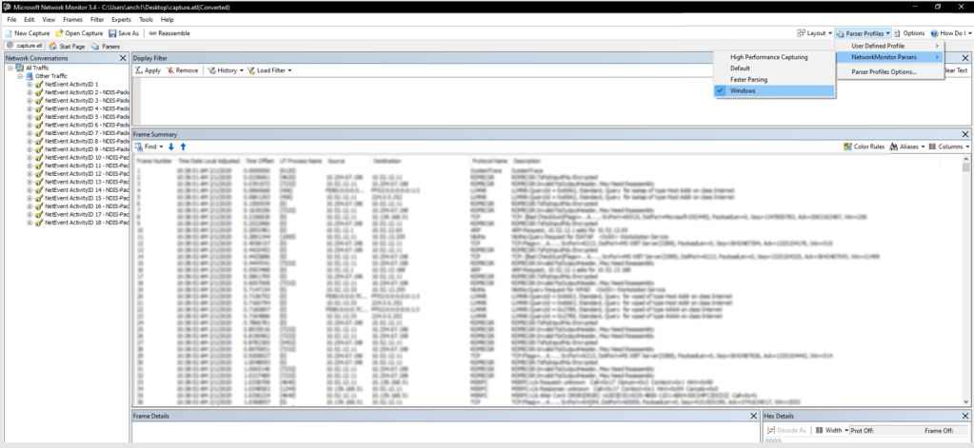
Task: Click inside the Display Filter text area
Action: pyautogui.click(x=419, y=100)
